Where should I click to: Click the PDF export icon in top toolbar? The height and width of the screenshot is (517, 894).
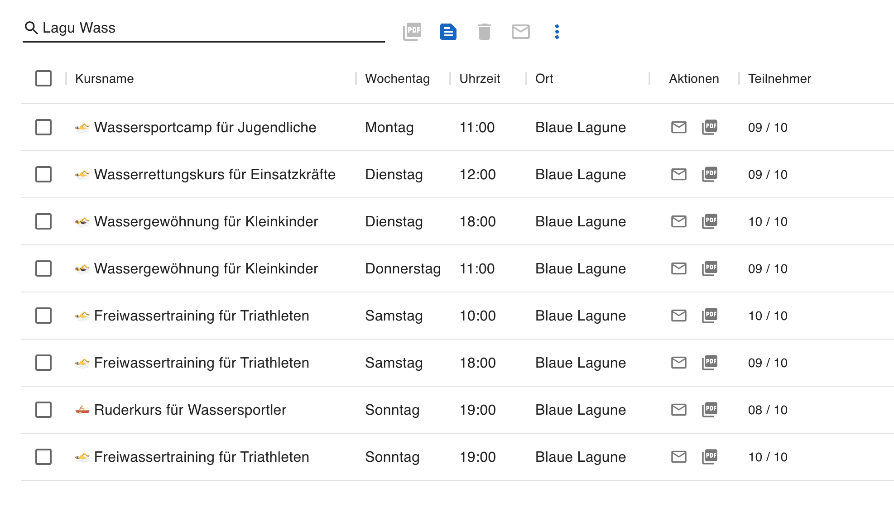click(x=412, y=32)
